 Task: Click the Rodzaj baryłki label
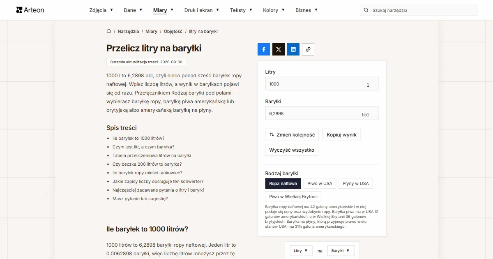click(282, 173)
